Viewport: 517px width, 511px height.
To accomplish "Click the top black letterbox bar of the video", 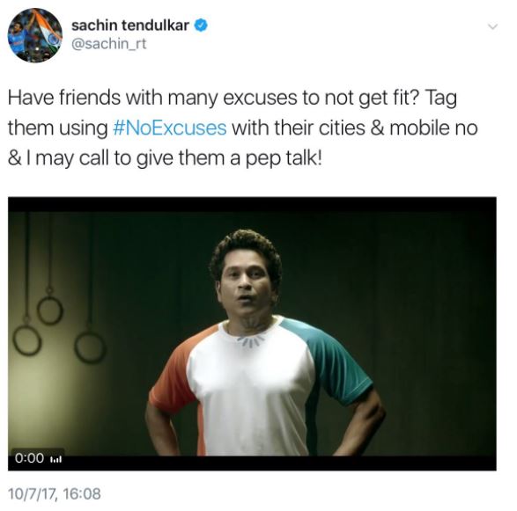I will (x=252, y=204).
